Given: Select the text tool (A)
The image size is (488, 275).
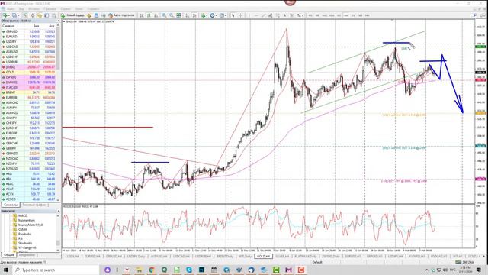Looking at the screenshot, I should tap(284, 15).
